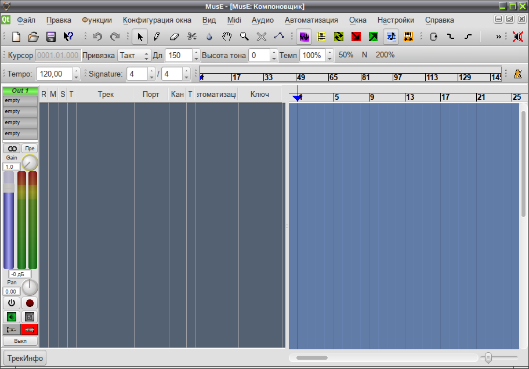Image resolution: width=529 pixels, height=369 pixels.
Task: Open the Файл menu
Action: tap(26, 20)
